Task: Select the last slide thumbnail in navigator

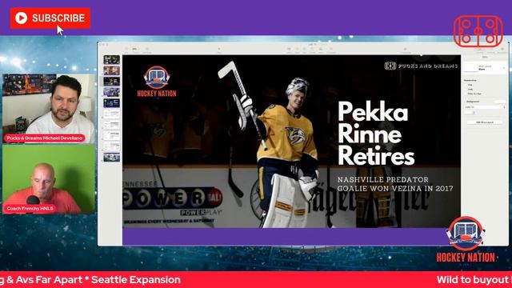Action: pyautogui.click(x=112, y=158)
